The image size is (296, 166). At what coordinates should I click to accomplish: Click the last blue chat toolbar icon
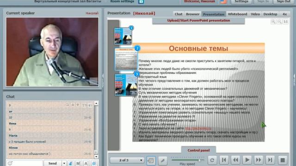point(94,163)
